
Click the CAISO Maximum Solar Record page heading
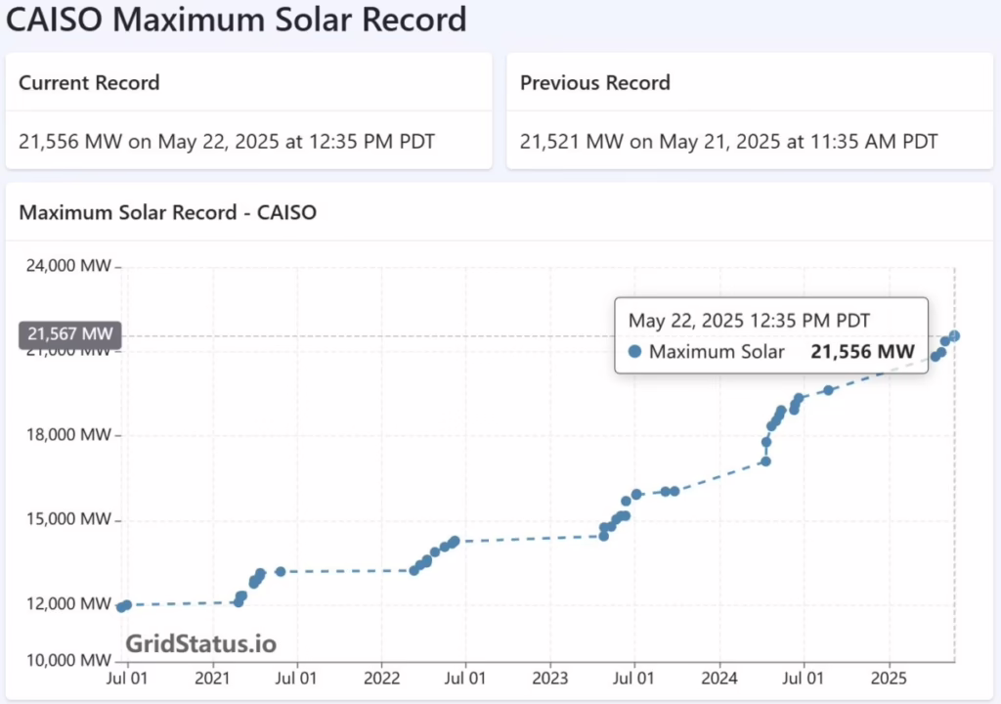pyautogui.click(x=237, y=20)
